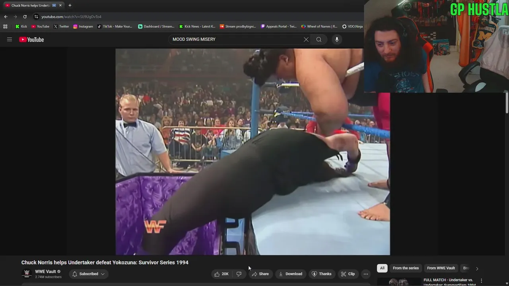Open the Kick News - Latest bookmark
Viewport: 509px width, 286px height.
197,27
